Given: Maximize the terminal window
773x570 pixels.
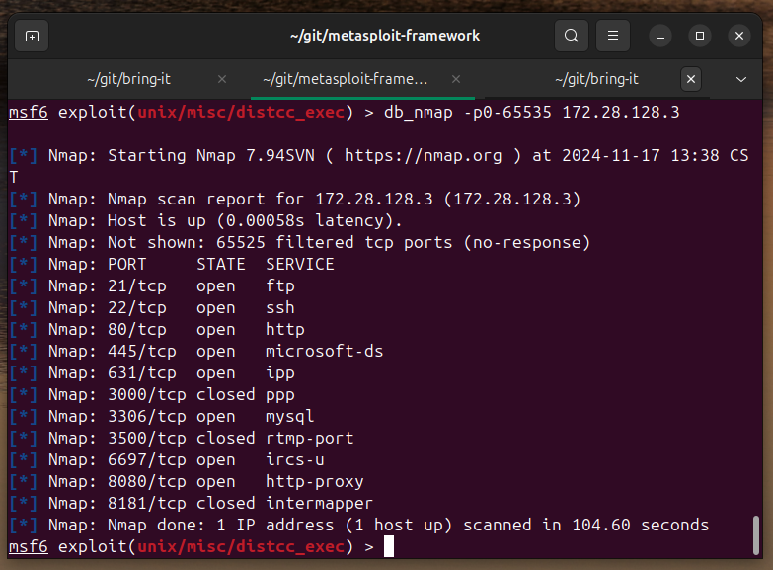Looking at the screenshot, I should pos(700,36).
